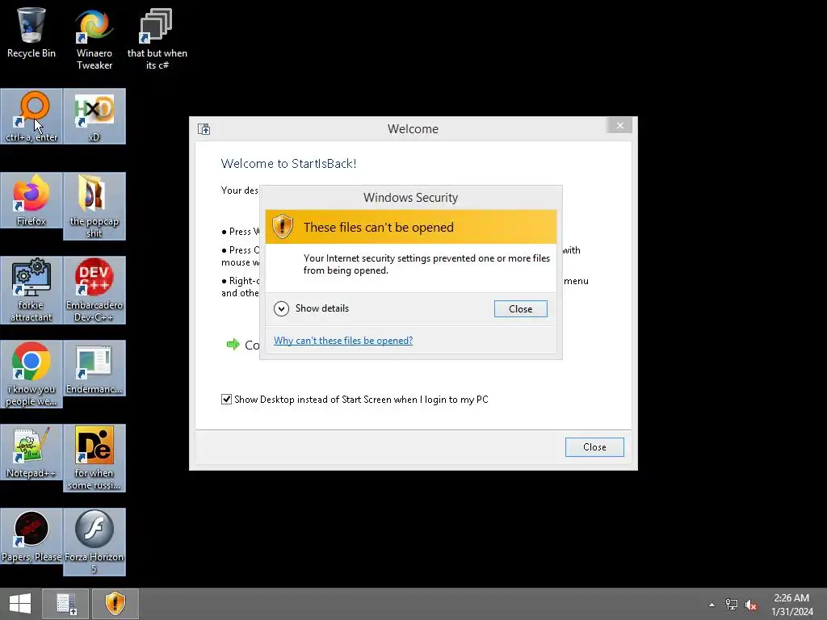This screenshot has height=620, width=827.
Task: Click the green arrow in the Welcome window
Action: point(233,345)
